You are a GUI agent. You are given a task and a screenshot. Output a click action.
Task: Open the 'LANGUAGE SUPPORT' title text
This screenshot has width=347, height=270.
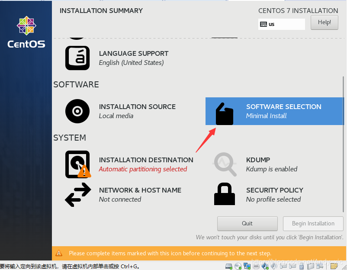coord(134,54)
